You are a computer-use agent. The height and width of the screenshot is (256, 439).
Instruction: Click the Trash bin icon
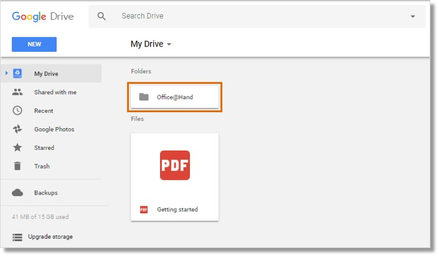(x=17, y=166)
